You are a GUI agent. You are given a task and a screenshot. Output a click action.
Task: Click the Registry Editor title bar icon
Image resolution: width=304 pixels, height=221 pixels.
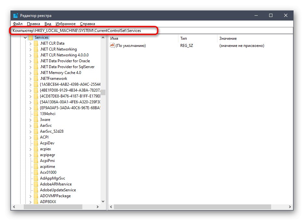coord(16,16)
